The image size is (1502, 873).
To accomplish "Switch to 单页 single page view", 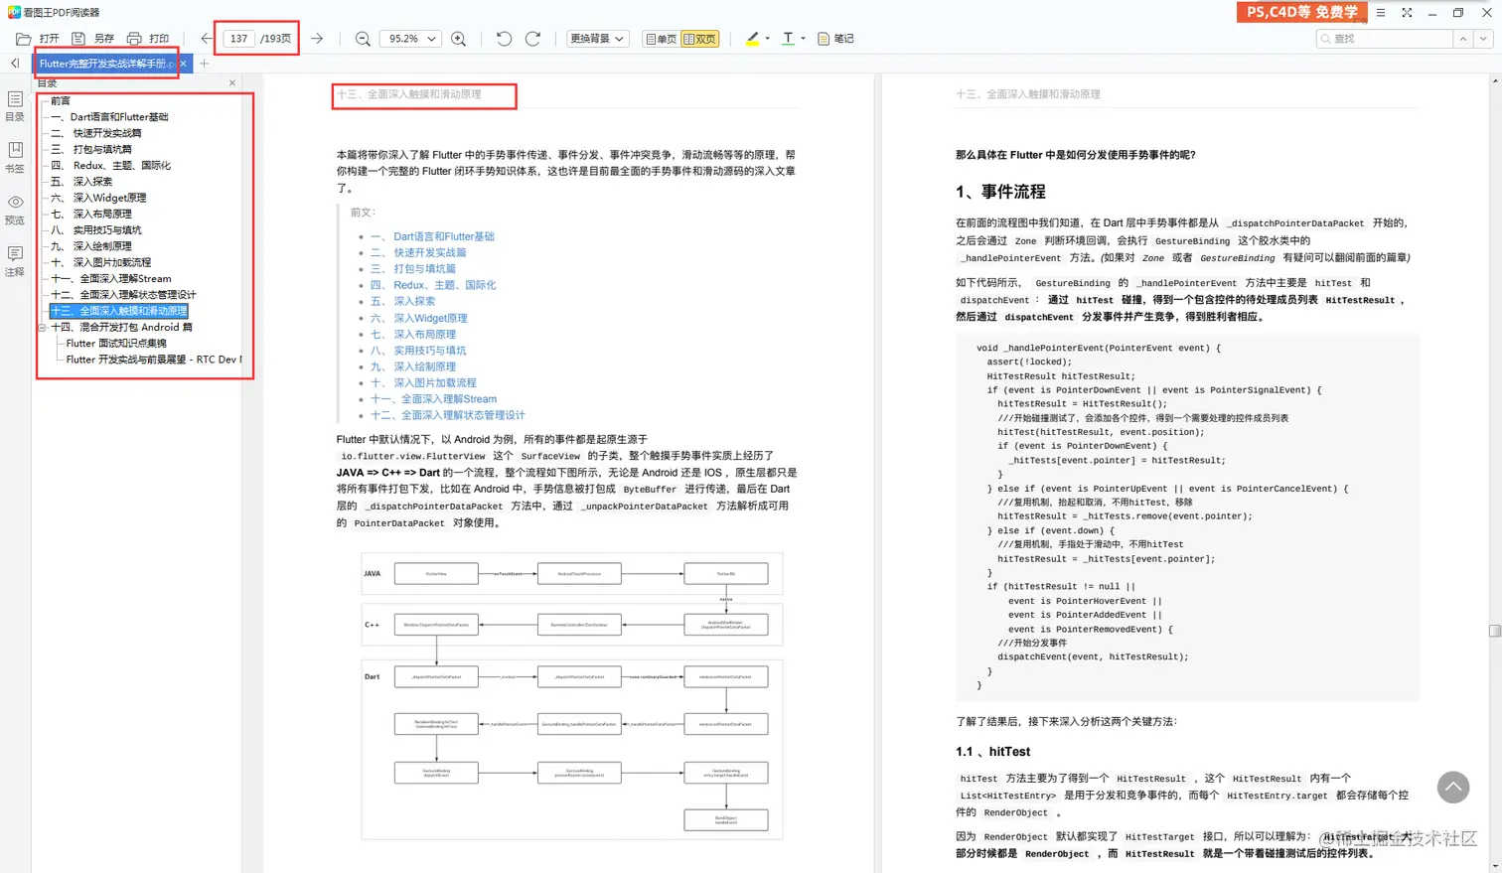I will tap(662, 39).
